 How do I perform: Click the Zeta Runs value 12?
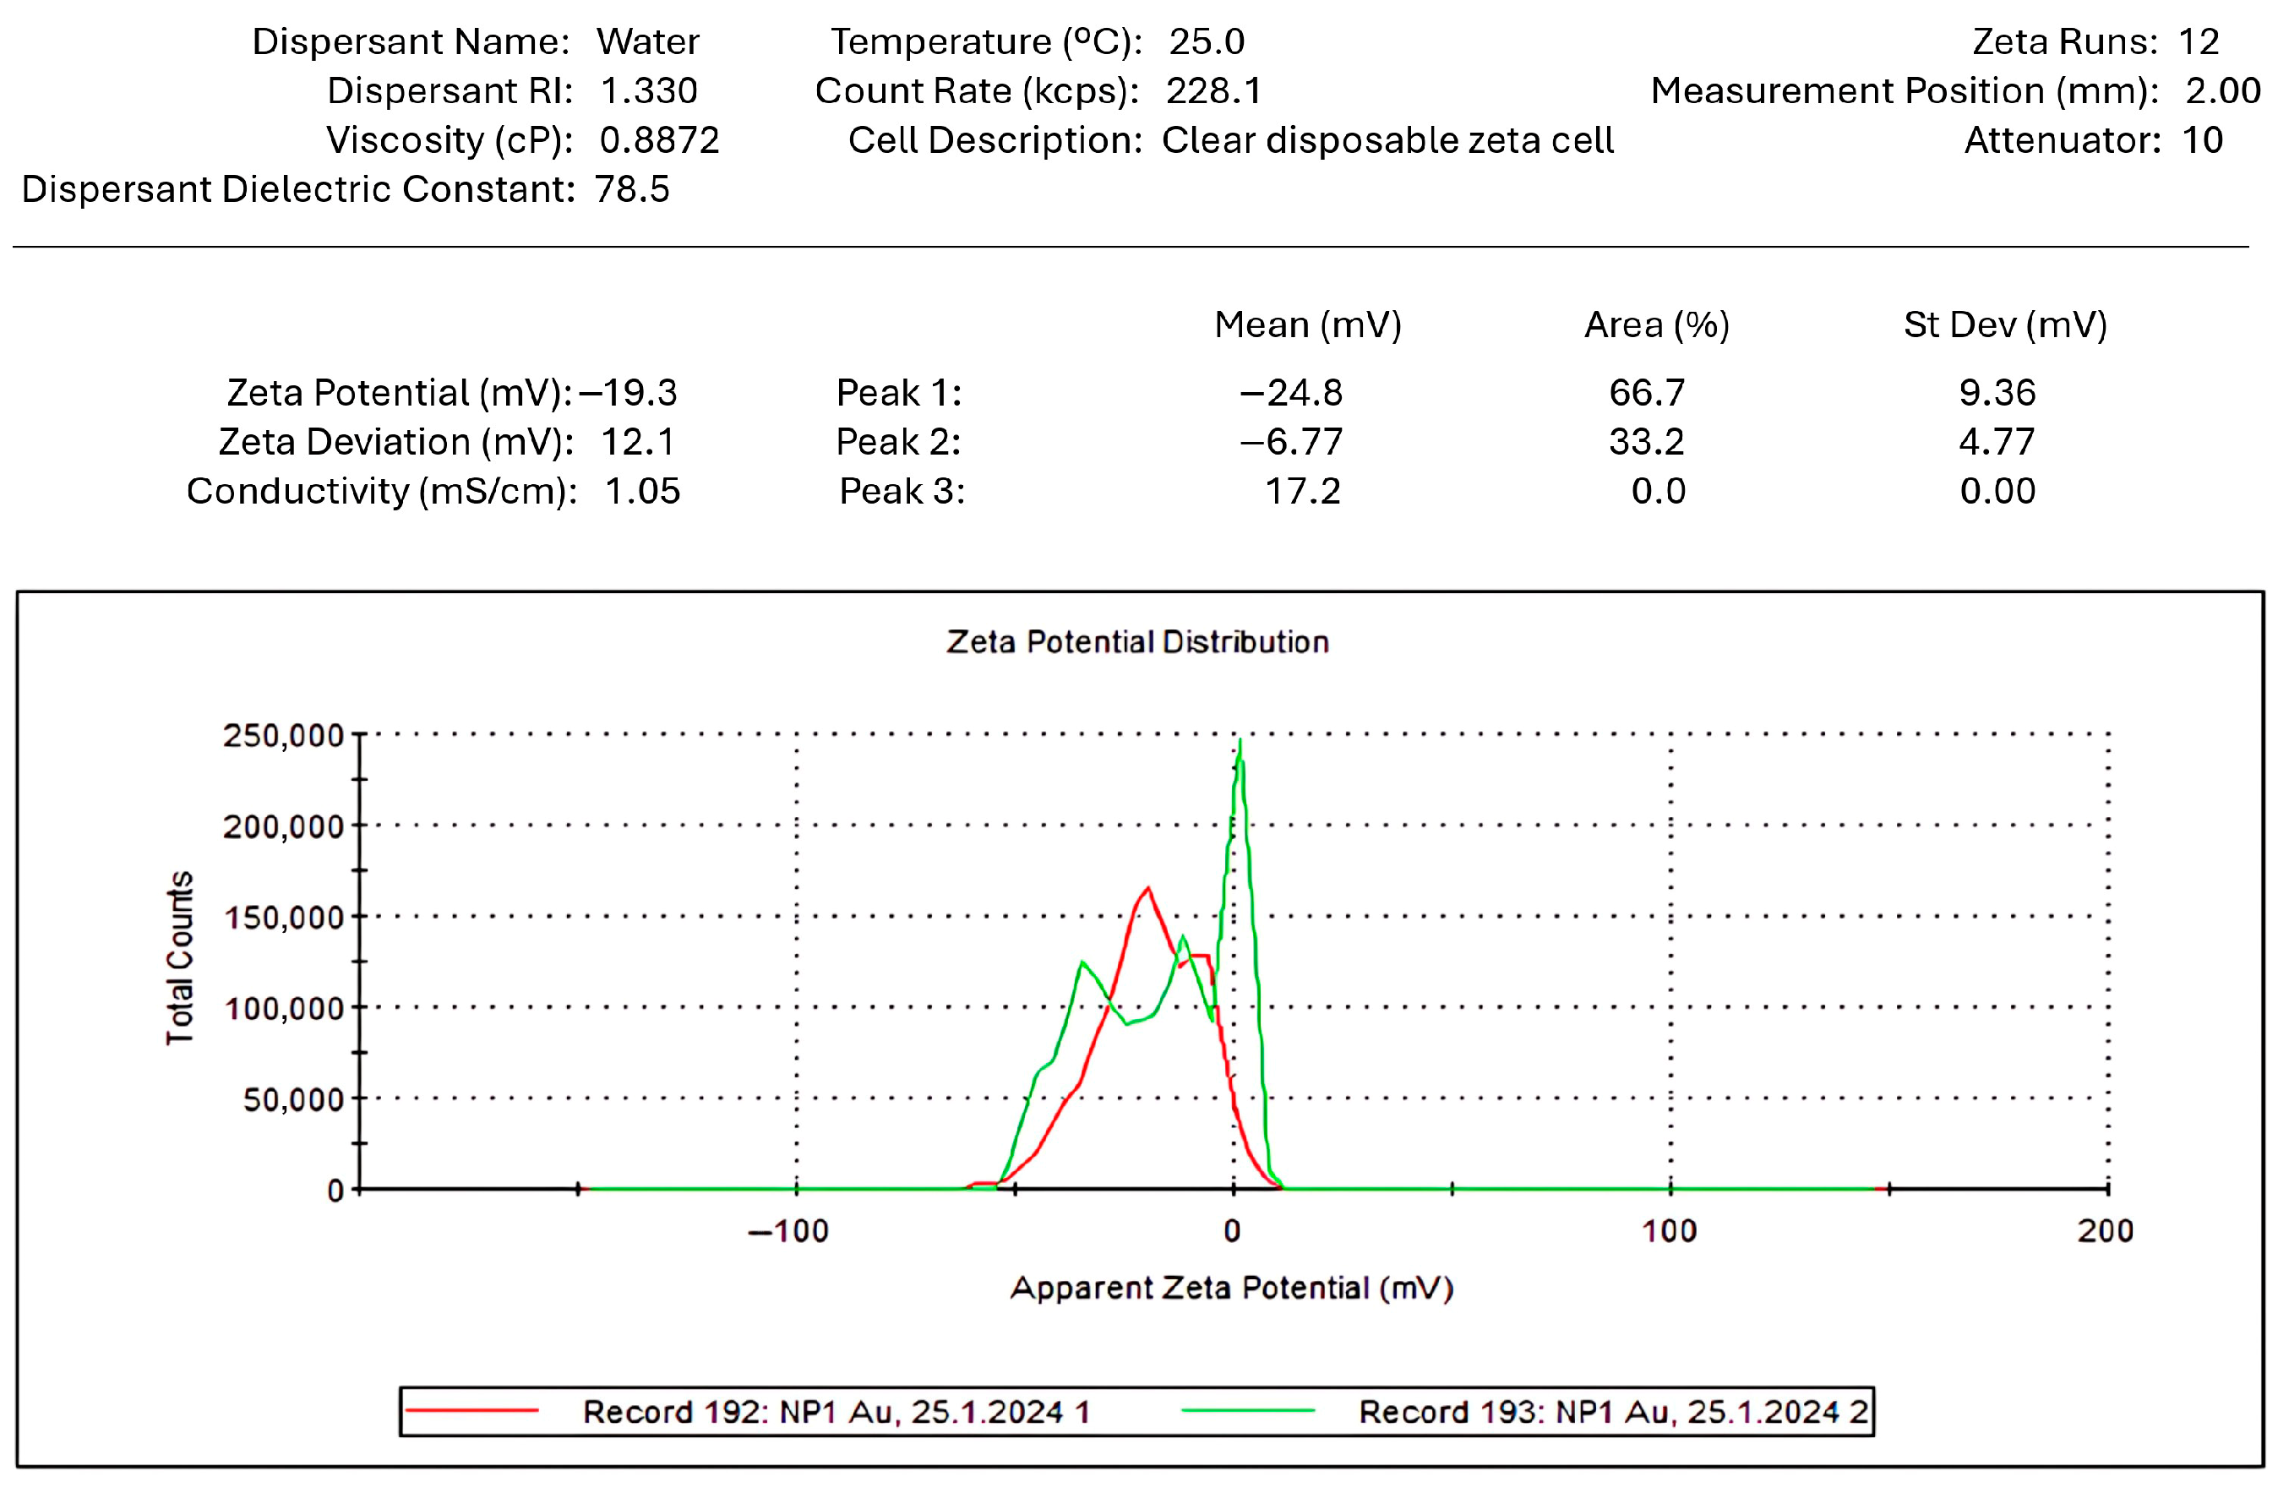tap(2199, 42)
